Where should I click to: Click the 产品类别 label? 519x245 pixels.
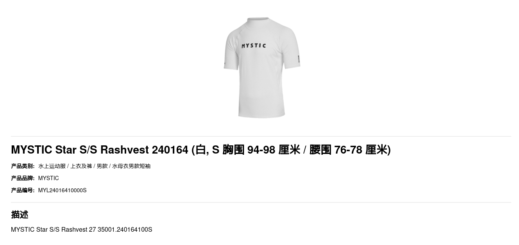tap(23, 166)
